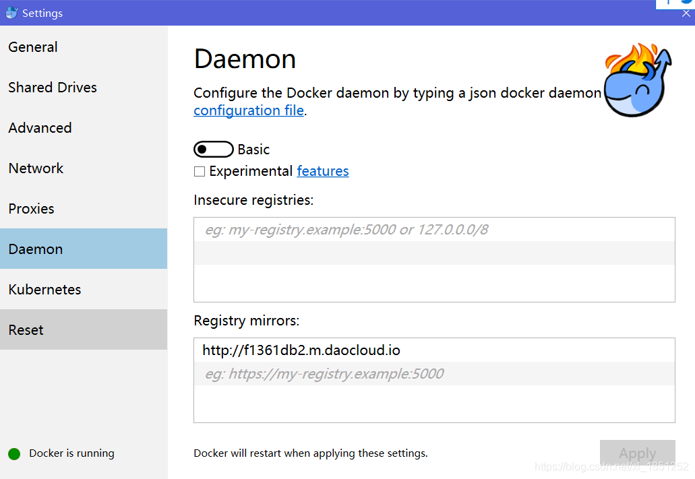Click the 'Insecure registries:' label
Screen dimensions: 695x479
click(253, 200)
